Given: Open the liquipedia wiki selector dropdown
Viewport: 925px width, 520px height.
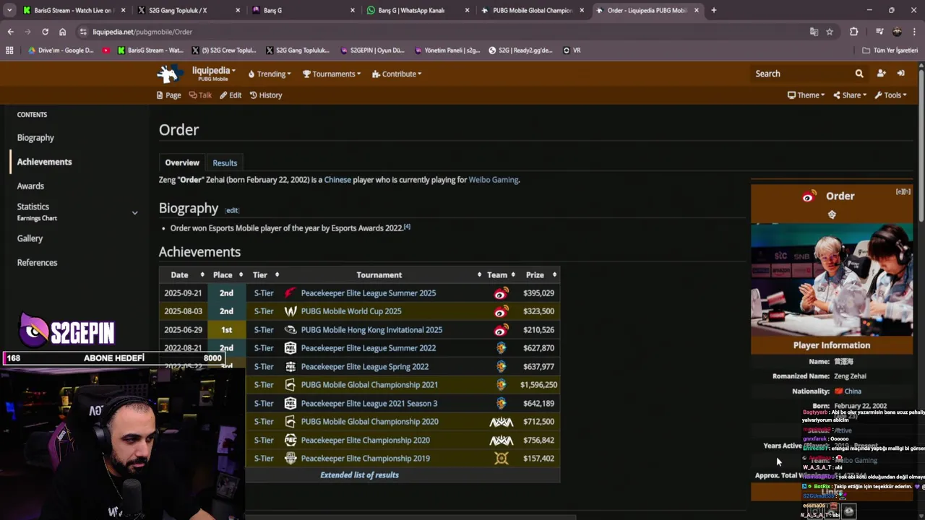Looking at the screenshot, I should tap(213, 72).
